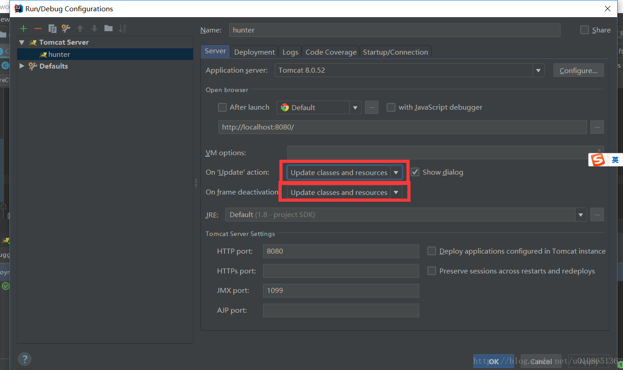This screenshot has height=370, width=623.
Task: Click the OK button
Action: tap(494, 361)
